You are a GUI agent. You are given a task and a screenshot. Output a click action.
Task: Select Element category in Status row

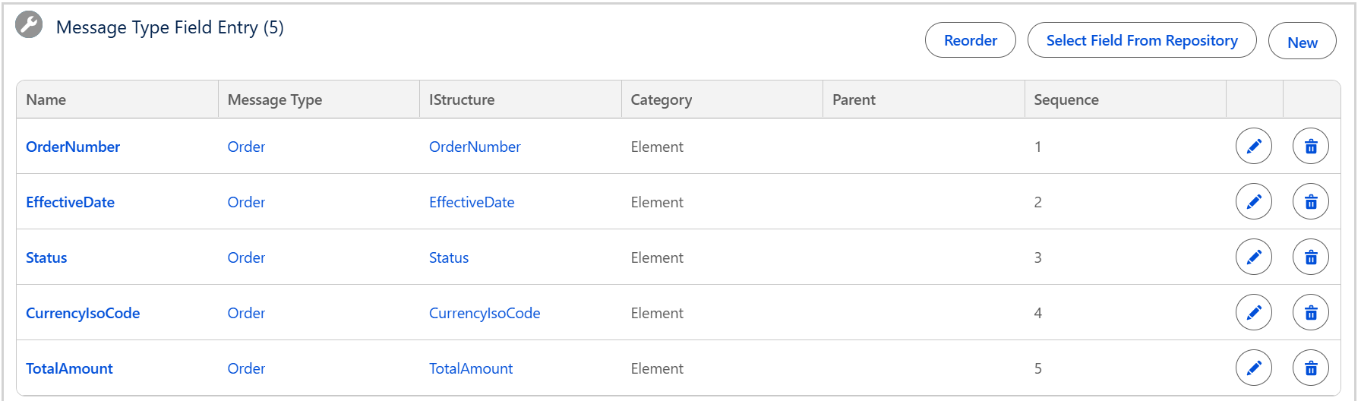[x=657, y=257]
